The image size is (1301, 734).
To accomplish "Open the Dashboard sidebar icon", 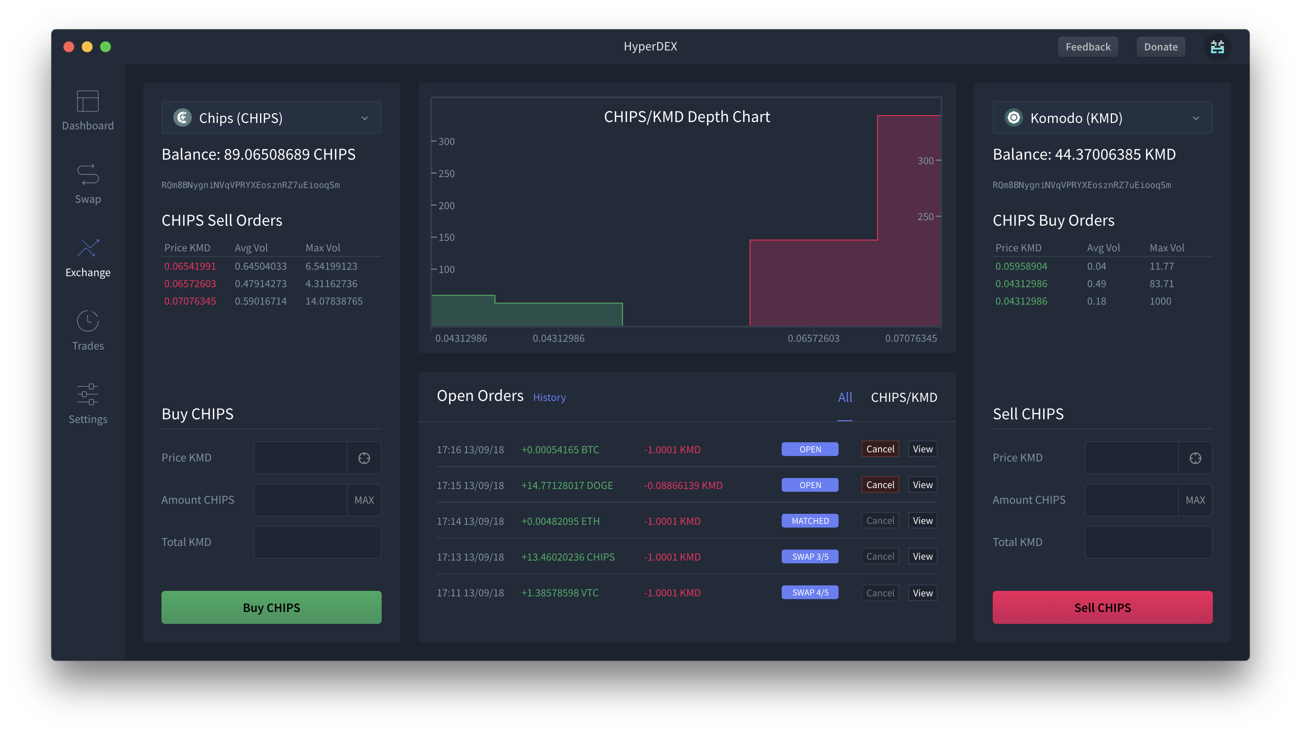I will 87,101.
